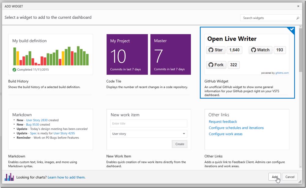Screen dimensions: 306x188
Task: Click the scrollbar up arrow
Action: [300, 27]
